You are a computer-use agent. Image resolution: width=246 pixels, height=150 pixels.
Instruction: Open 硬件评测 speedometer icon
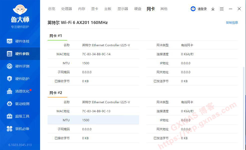click(x=10, y=66)
